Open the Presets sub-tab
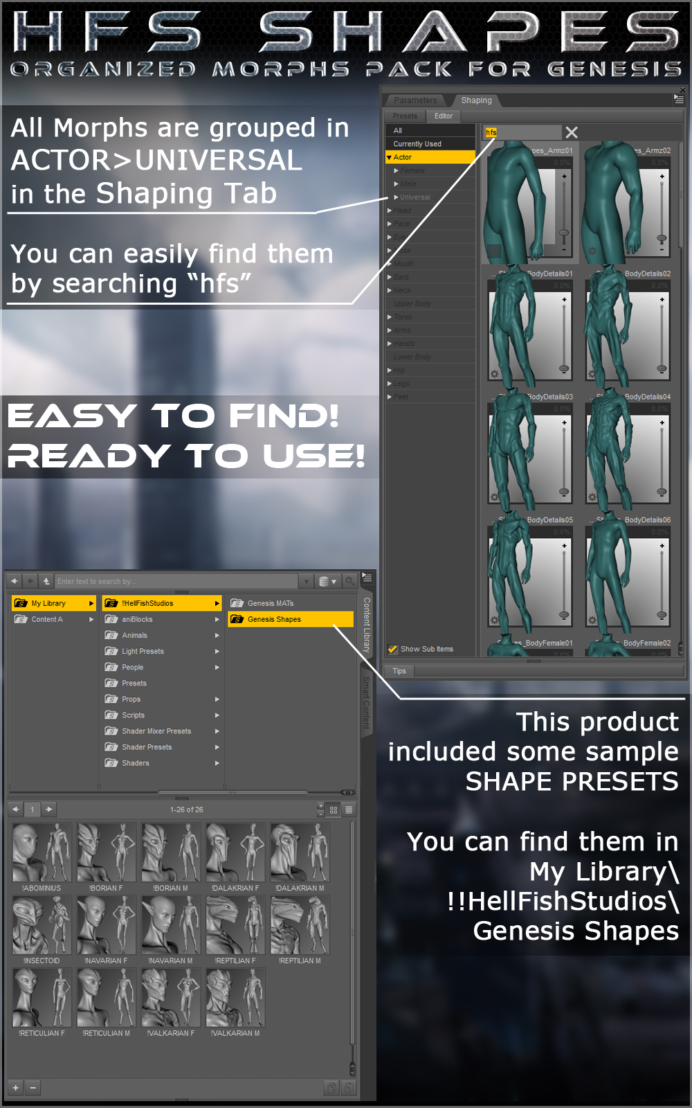Viewport: 692px width, 1108px height. tap(405, 116)
